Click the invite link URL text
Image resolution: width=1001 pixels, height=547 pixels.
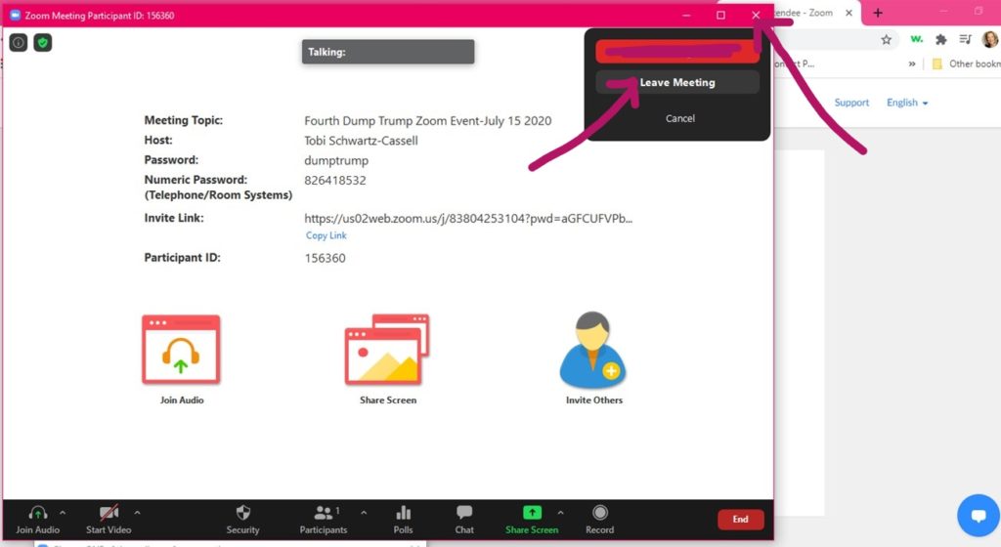(468, 218)
